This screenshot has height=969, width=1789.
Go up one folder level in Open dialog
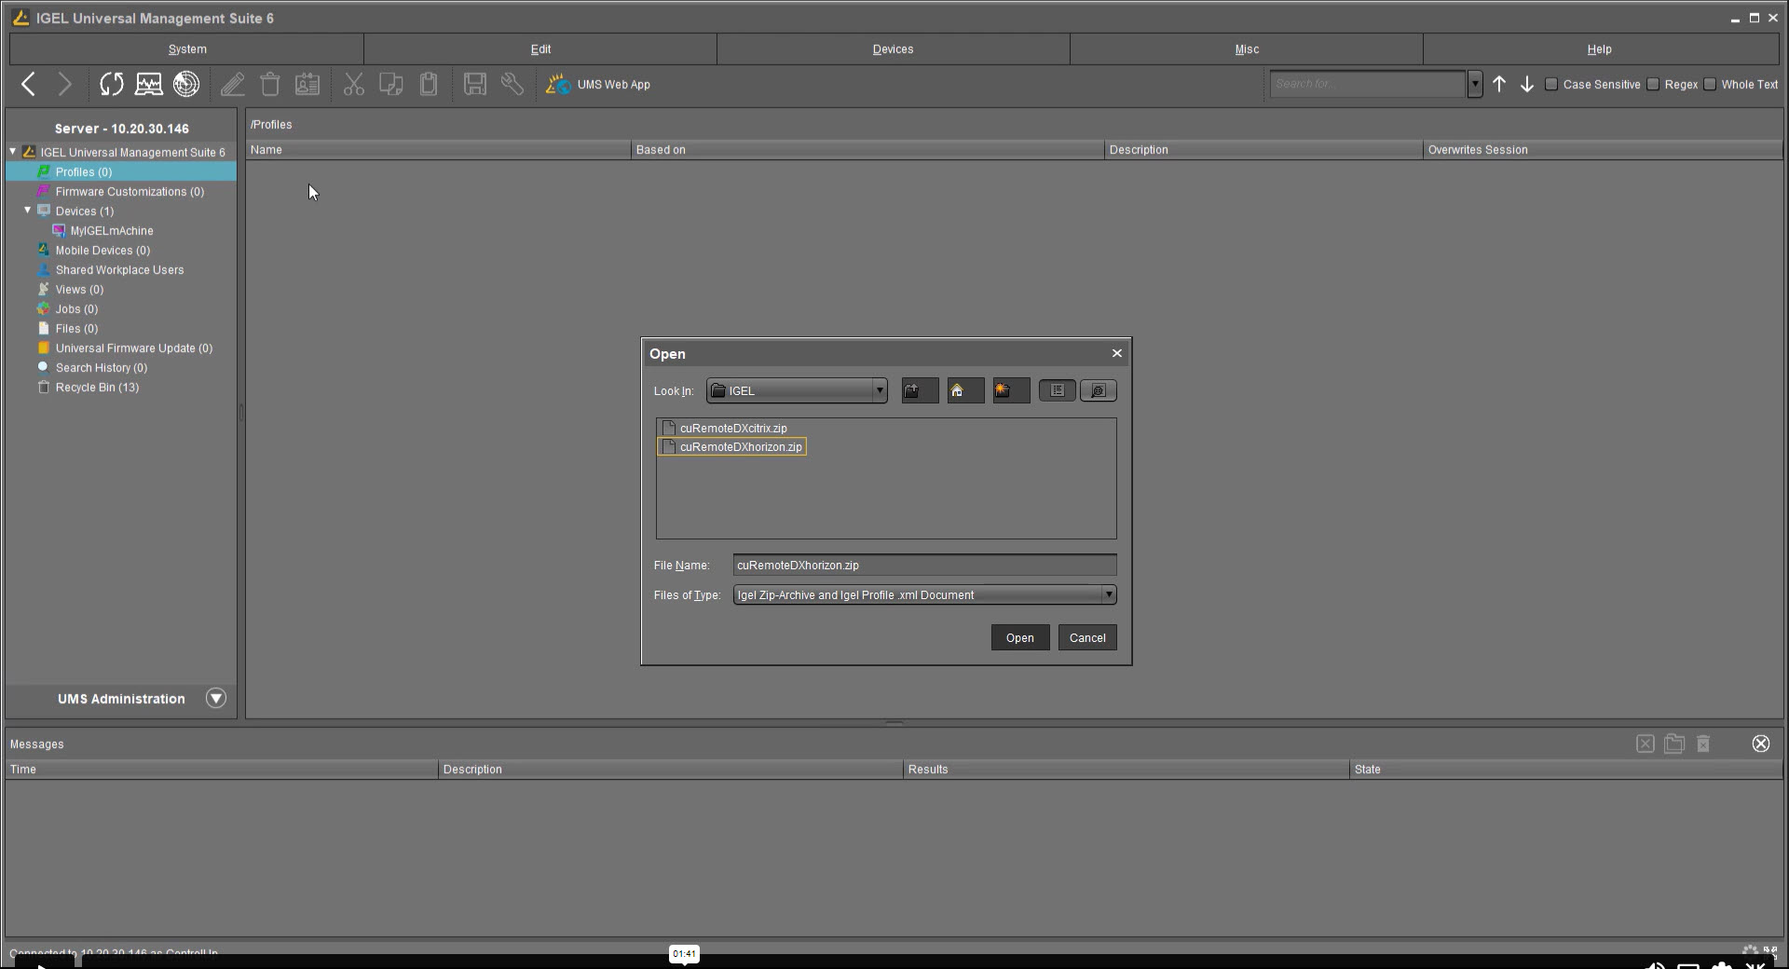[x=920, y=391]
